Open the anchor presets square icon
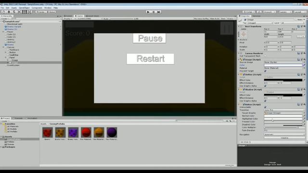This screenshot has height=173, width=308. click(244, 34)
